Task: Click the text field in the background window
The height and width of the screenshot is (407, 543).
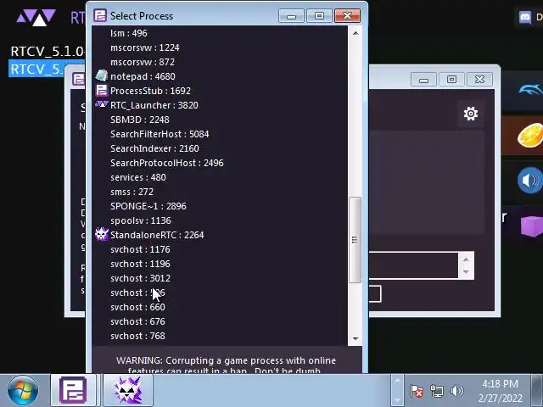Action: pyautogui.click(x=413, y=265)
